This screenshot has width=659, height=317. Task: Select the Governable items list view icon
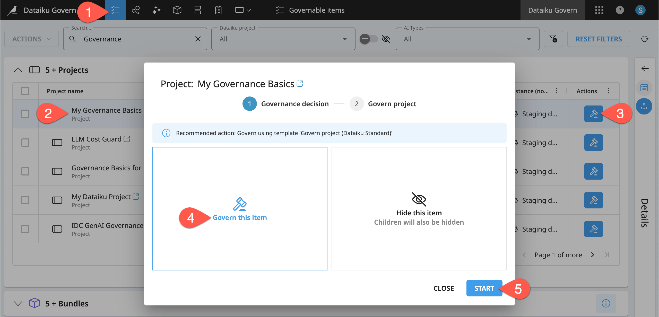pyautogui.click(x=115, y=10)
